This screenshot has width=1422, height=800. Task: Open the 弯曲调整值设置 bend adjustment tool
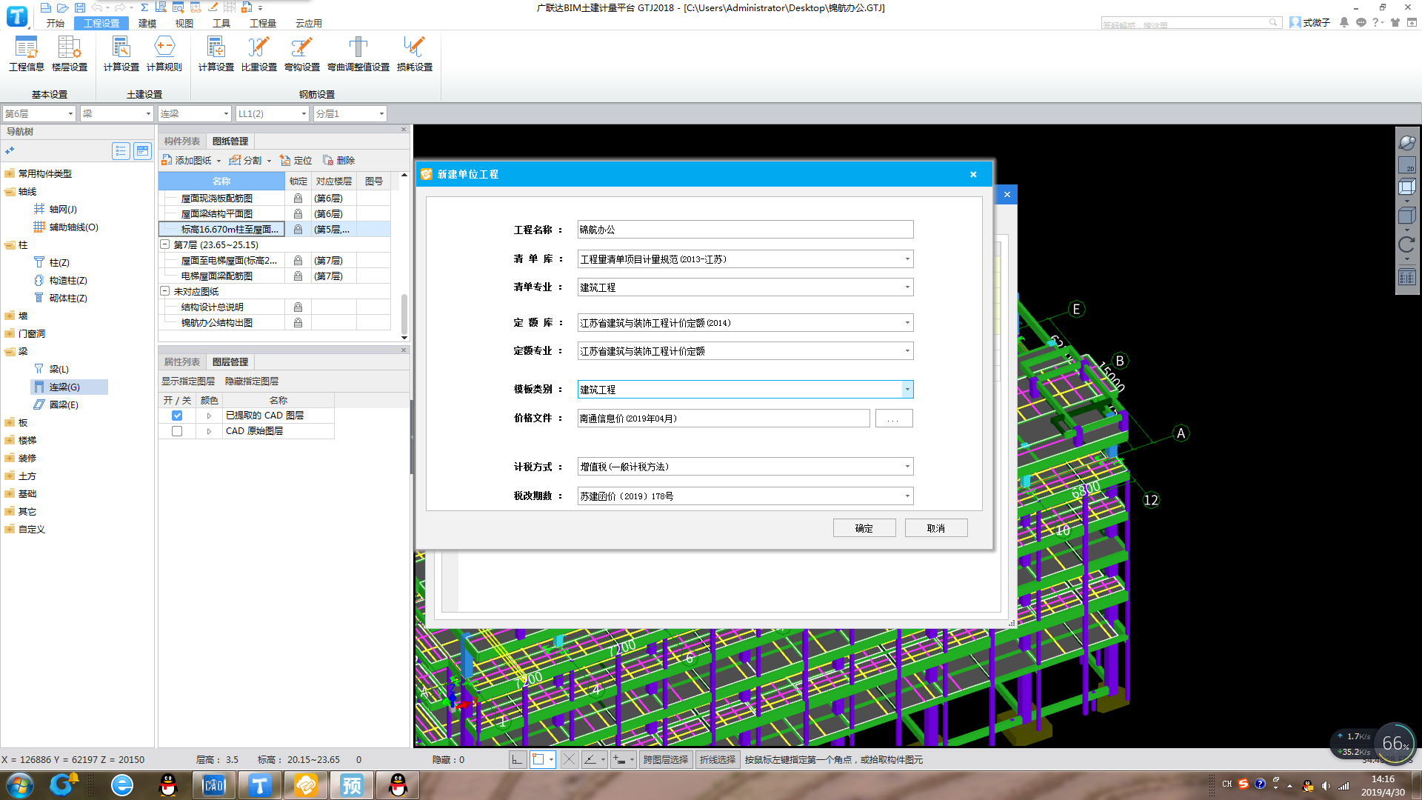tap(358, 54)
